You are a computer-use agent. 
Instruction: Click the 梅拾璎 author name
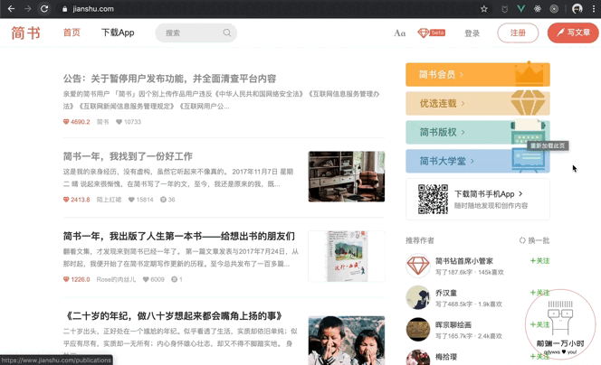446,357
